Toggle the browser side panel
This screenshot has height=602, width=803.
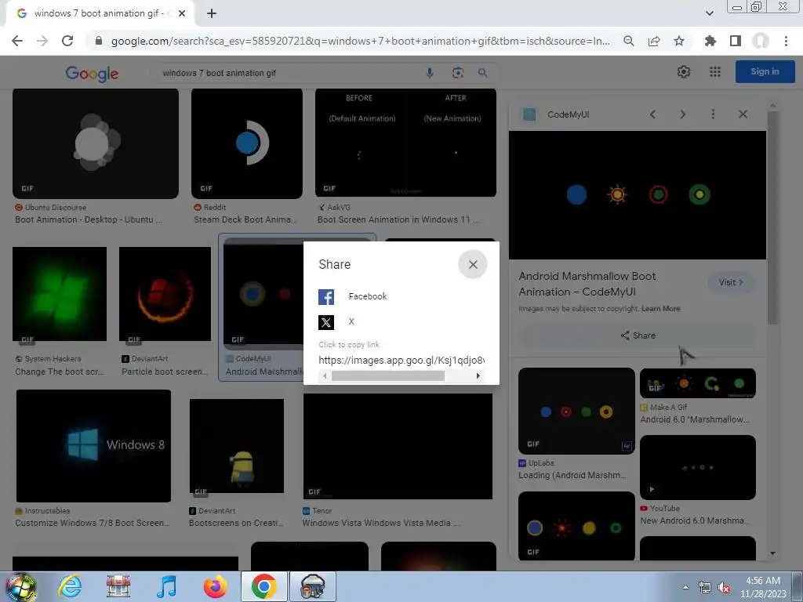(736, 41)
